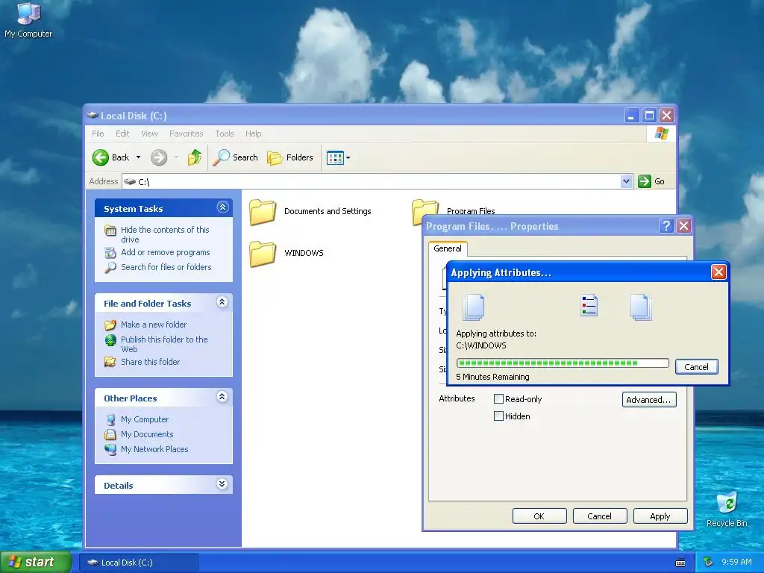Select the General tab in Properties
Viewport: 764px width, 573px height.
click(448, 248)
